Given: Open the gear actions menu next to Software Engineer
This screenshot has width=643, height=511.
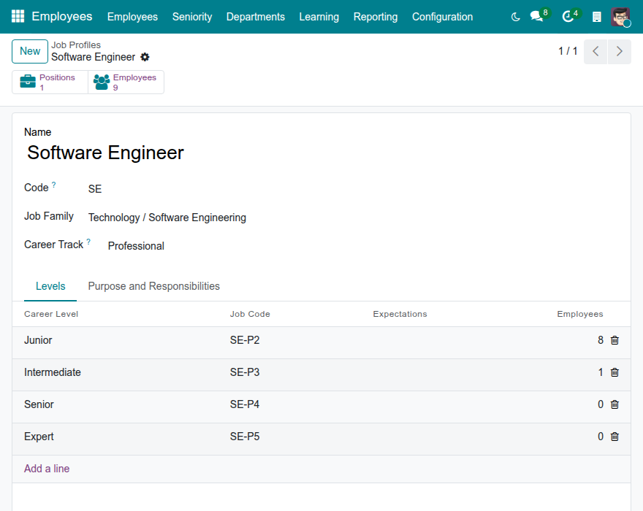Looking at the screenshot, I should [x=145, y=57].
